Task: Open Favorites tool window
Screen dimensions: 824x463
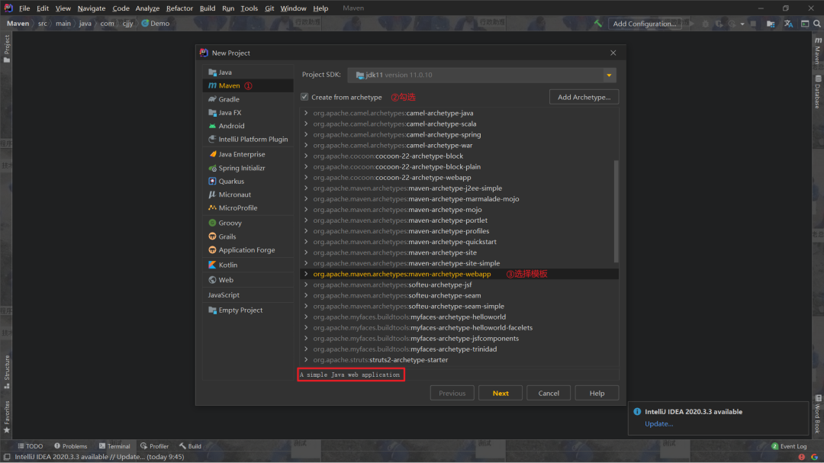Action: [6, 416]
